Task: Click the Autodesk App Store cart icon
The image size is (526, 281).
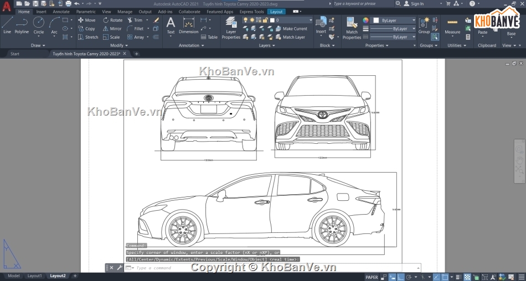Action: 448,4
